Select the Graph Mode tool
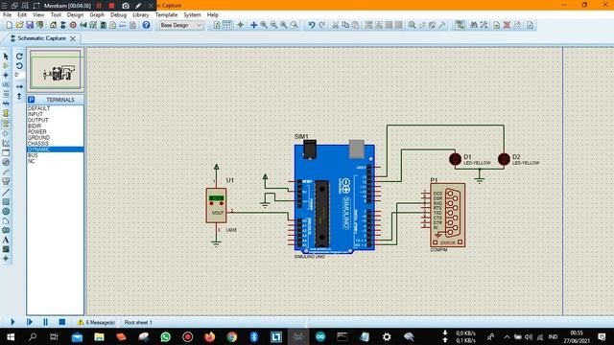The image size is (614, 345). point(6,143)
